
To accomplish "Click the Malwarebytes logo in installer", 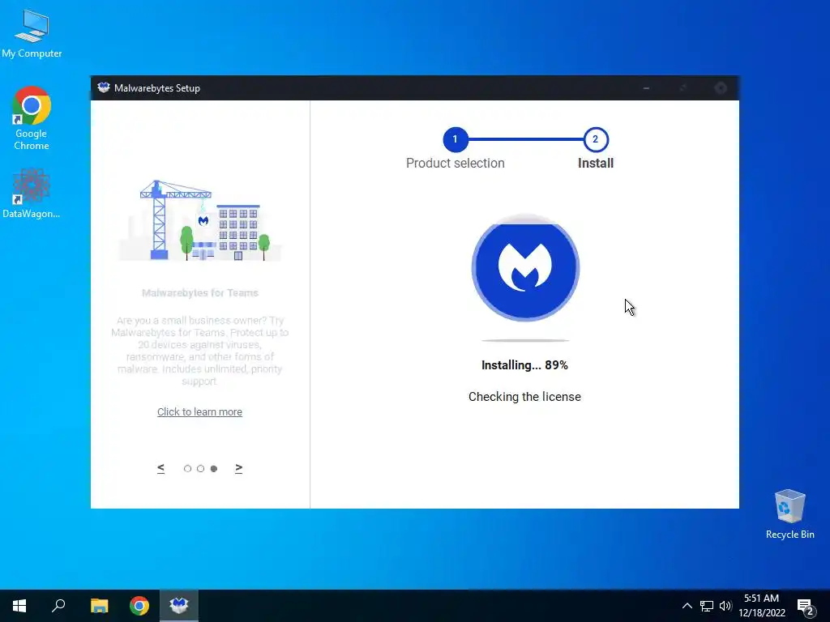I will [525, 267].
